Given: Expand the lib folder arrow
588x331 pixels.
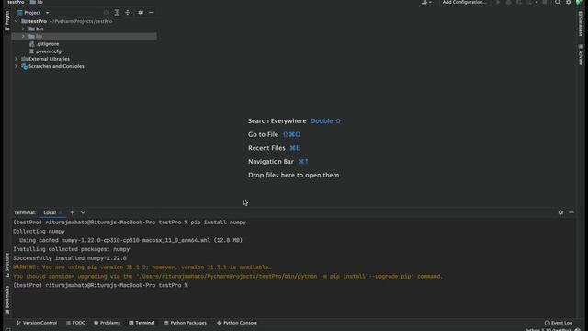Looking at the screenshot, I should (23, 37).
